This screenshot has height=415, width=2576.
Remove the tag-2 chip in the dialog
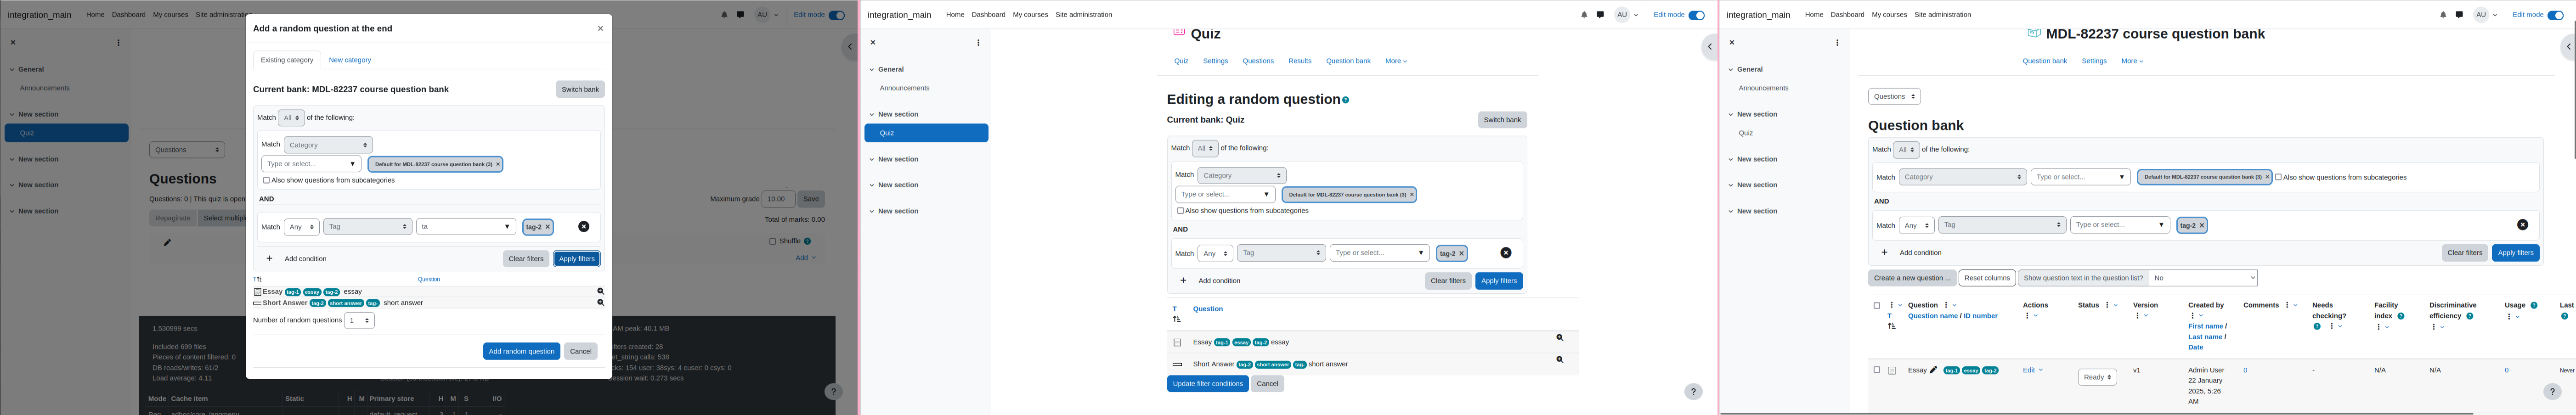(547, 227)
